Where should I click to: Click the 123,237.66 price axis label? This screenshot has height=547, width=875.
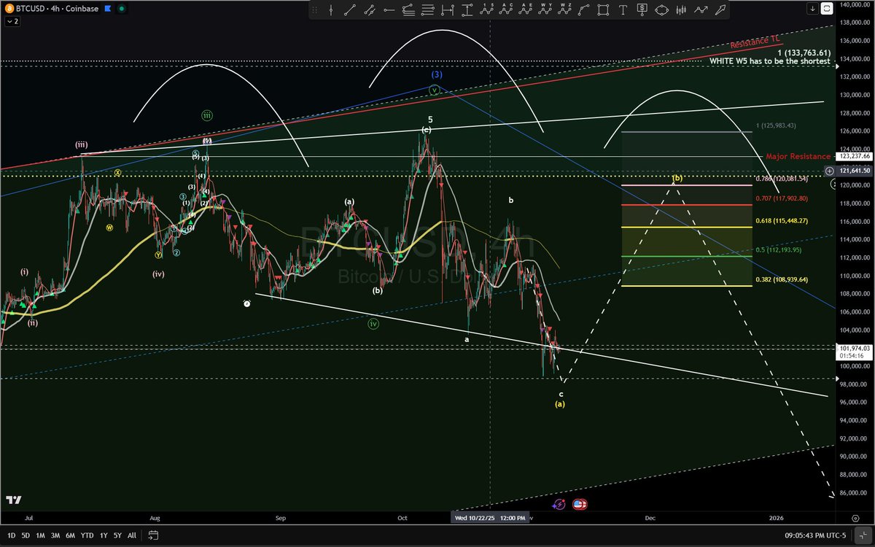point(855,156)
